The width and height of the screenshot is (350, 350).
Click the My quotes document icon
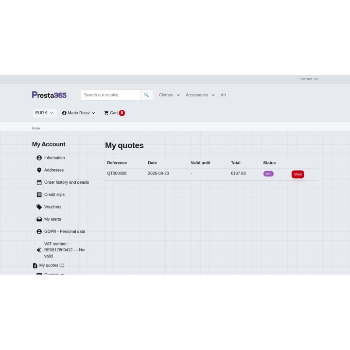[x=35, y=265]
